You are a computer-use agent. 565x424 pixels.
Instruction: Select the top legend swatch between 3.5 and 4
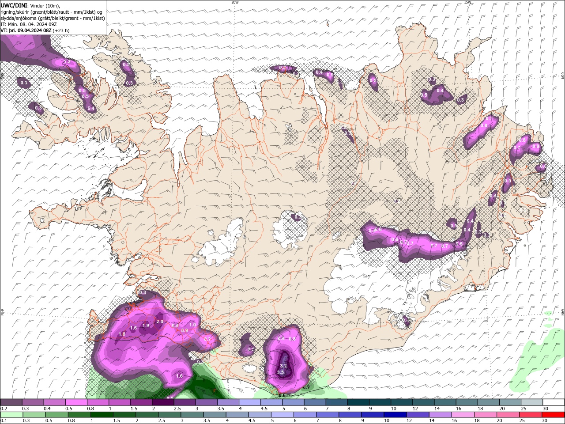[x=228, y=402]
